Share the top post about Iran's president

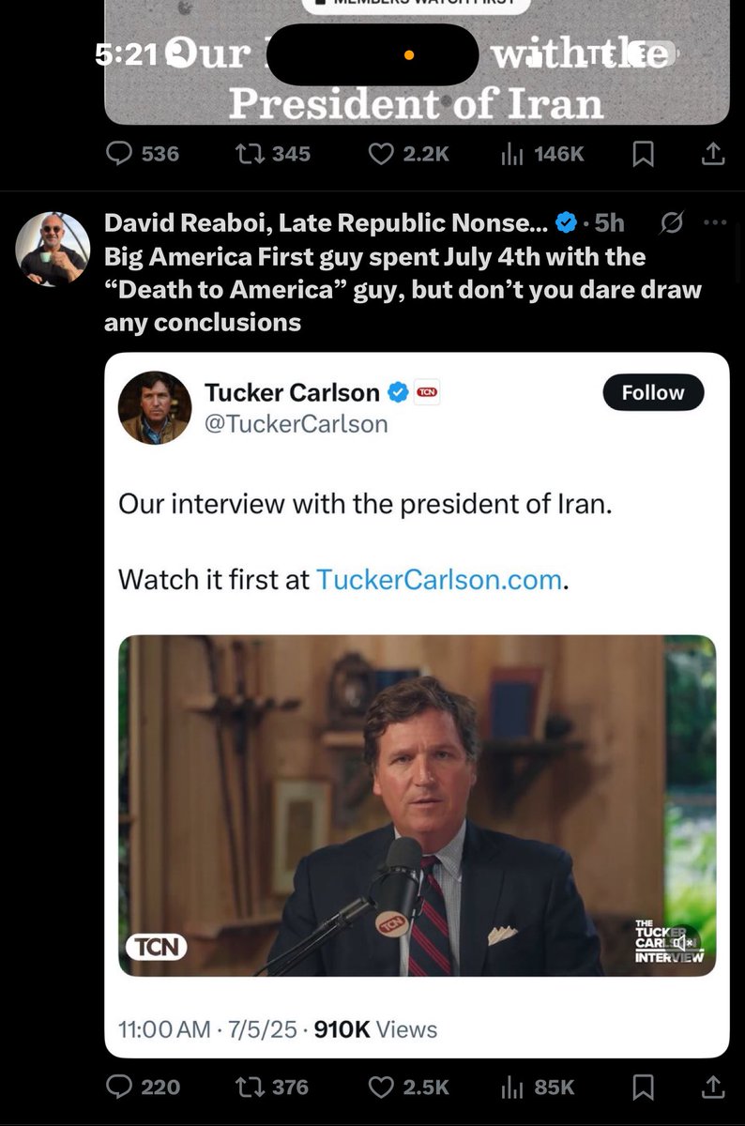pyautogui.click(x=713, y=153)
